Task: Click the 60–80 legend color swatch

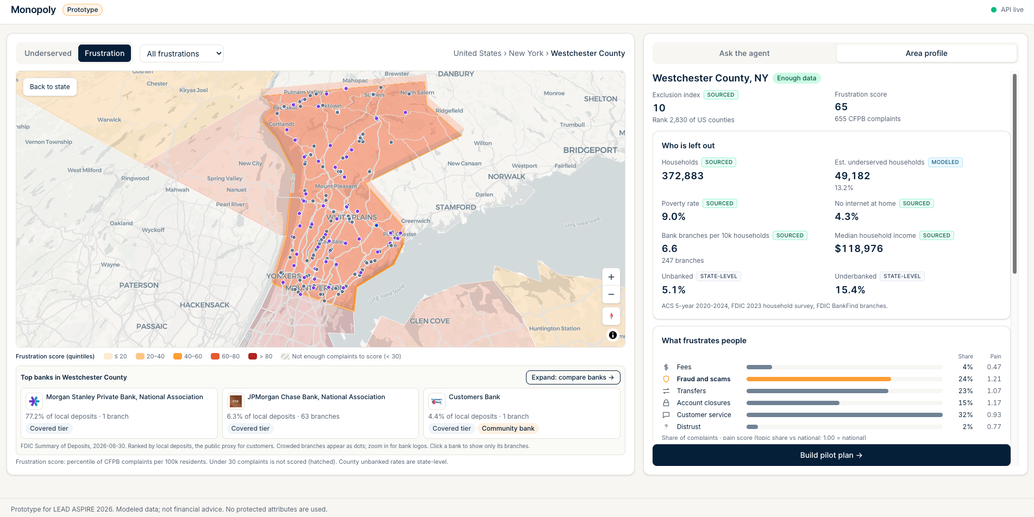Action: [215, 356]
